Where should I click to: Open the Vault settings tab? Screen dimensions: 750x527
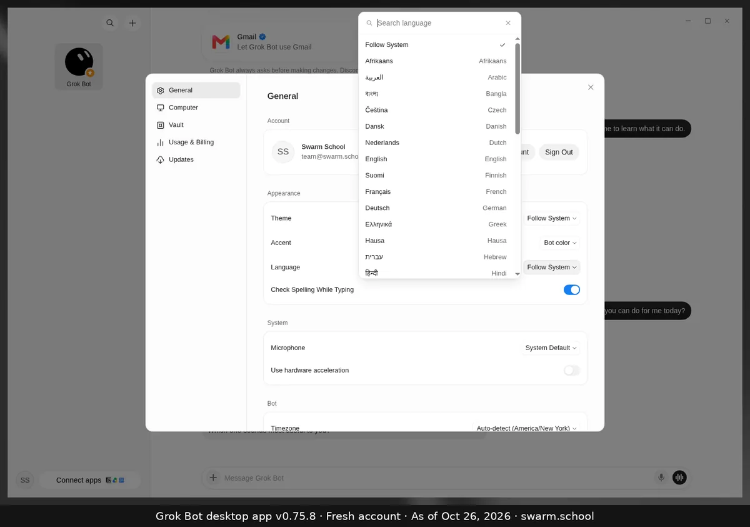(x=196, y=125)
